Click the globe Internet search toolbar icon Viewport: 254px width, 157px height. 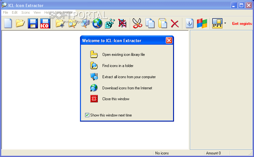click(x=97, y=23)
